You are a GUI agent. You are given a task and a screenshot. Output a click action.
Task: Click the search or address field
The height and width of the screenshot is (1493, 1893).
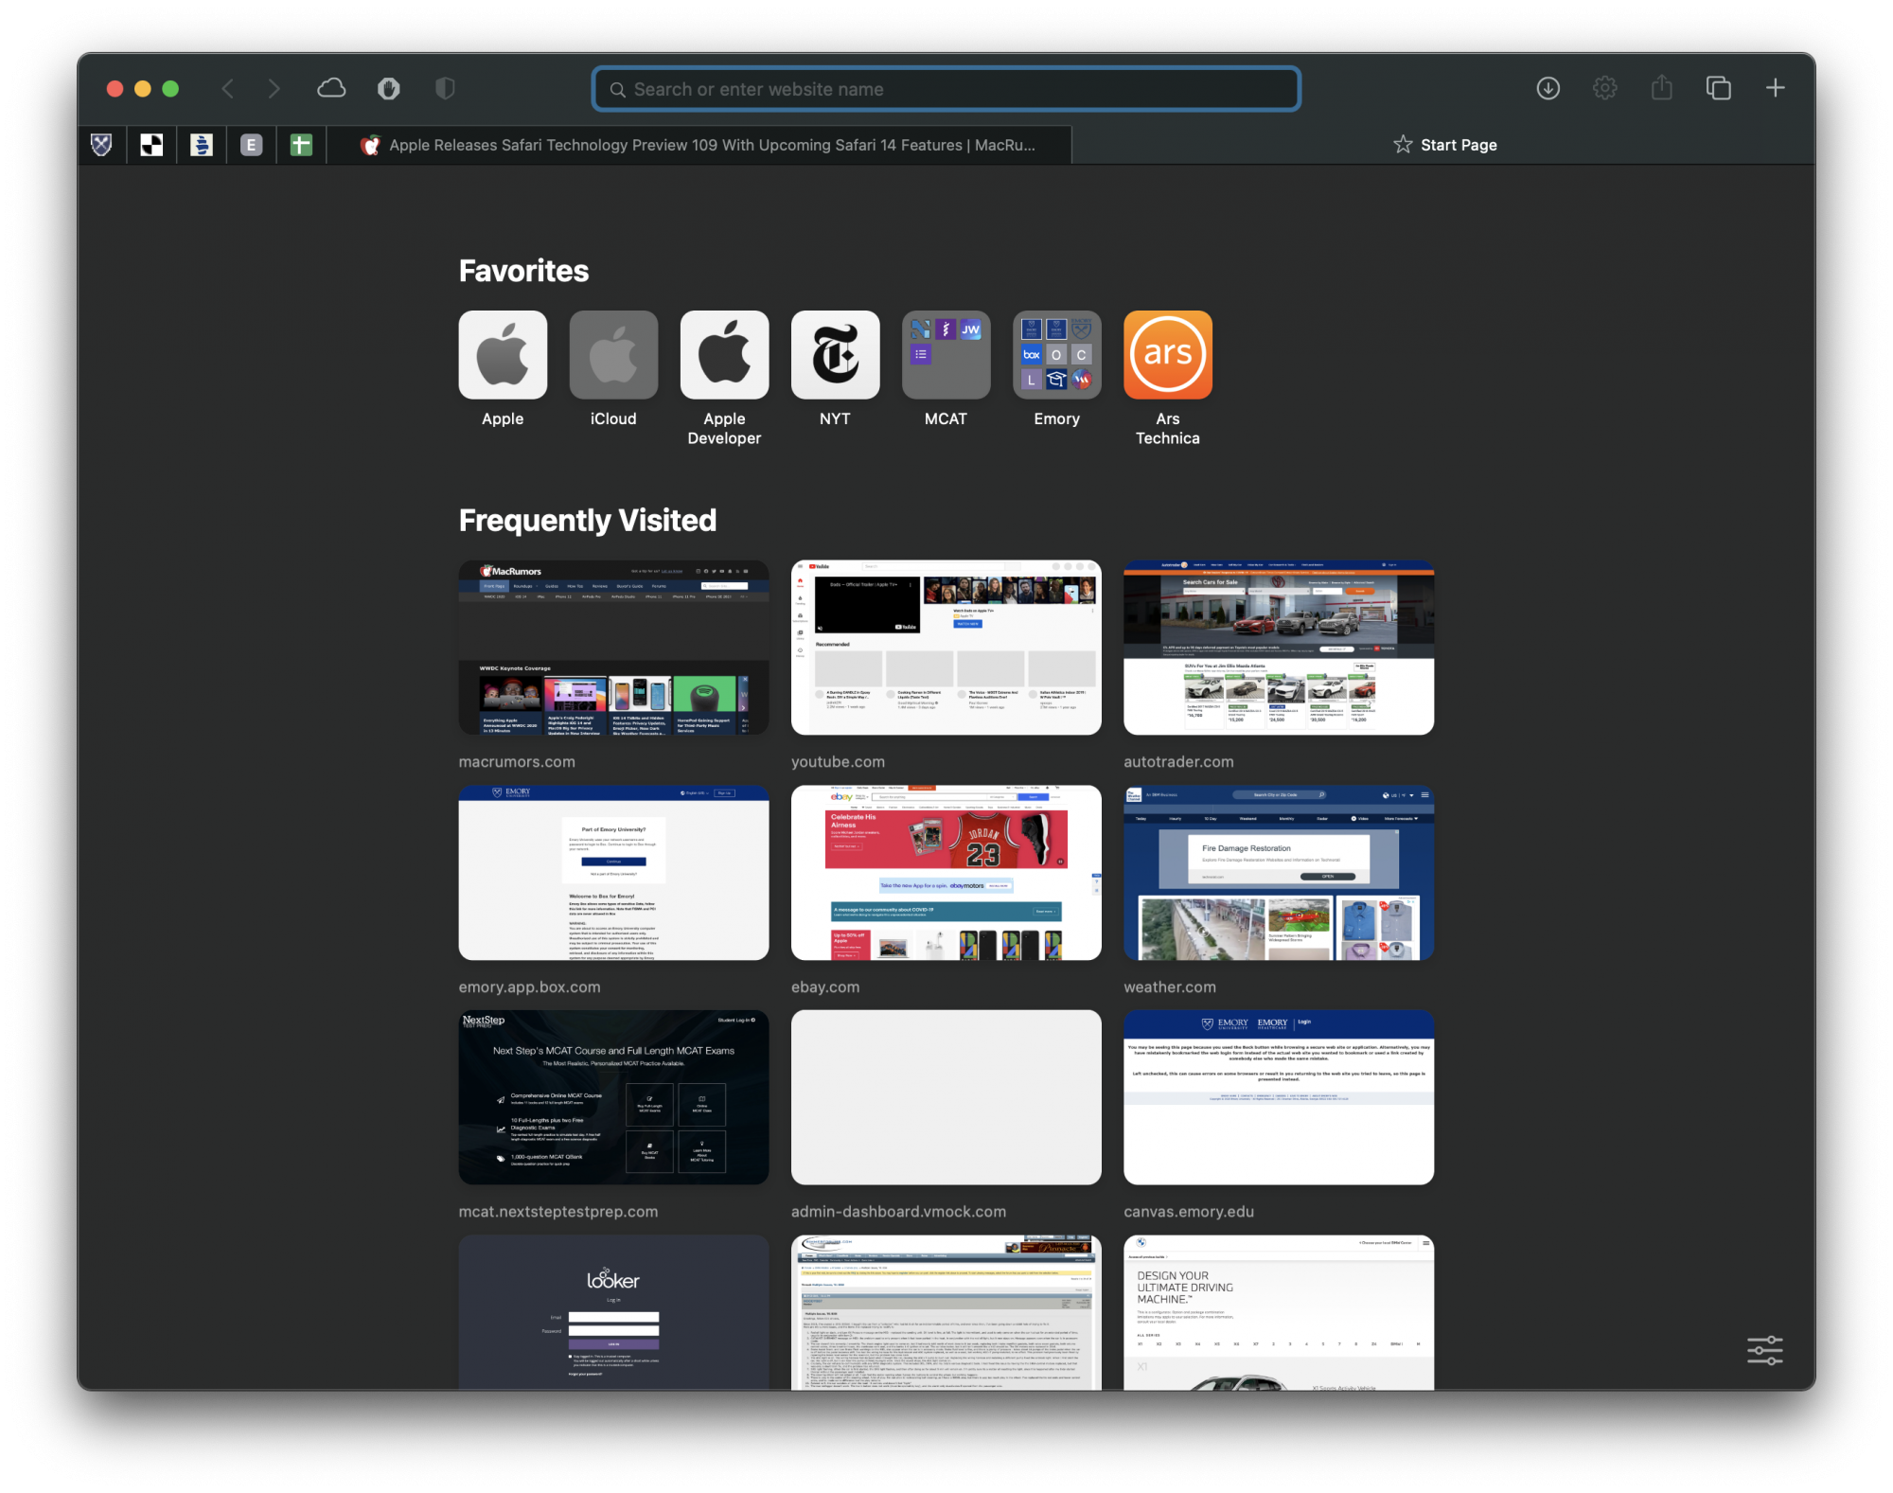click(x=946, y=89)
